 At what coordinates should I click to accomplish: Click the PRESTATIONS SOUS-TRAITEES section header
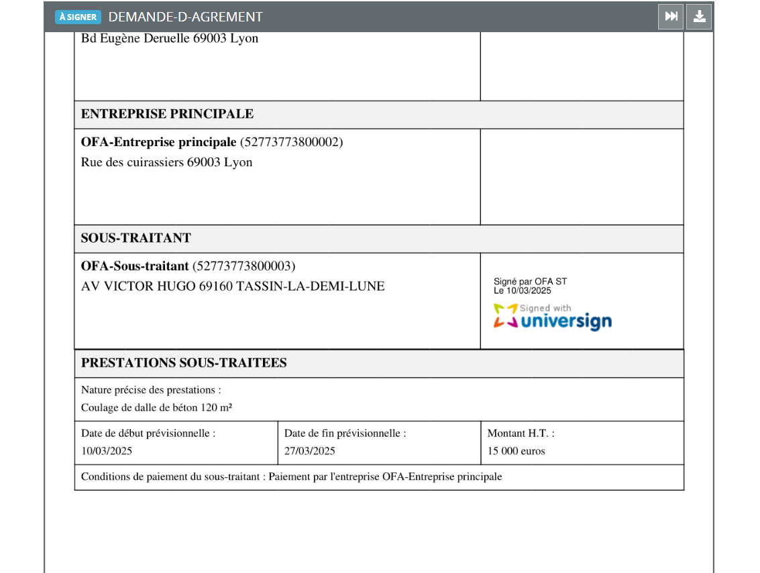point(183,363)
